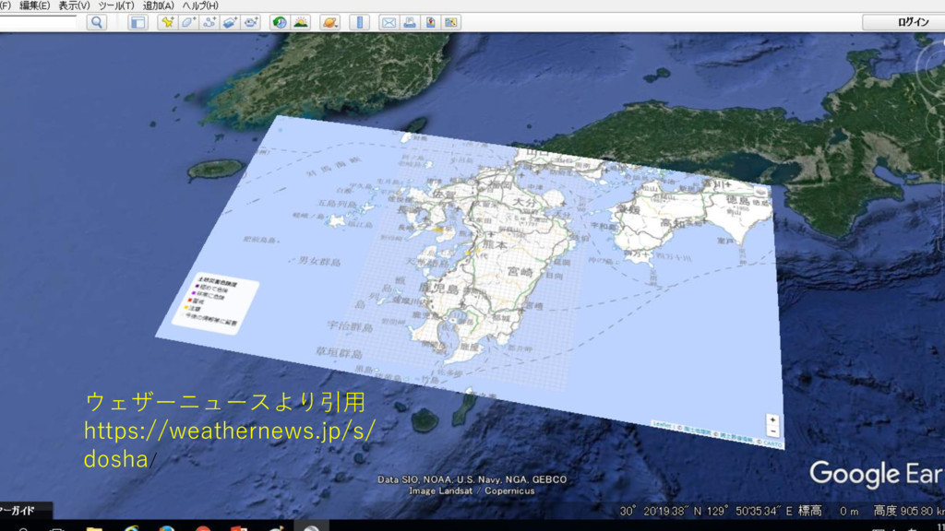Show historical imagery with the clock icon
945x531 pixels.
(280, 23)
